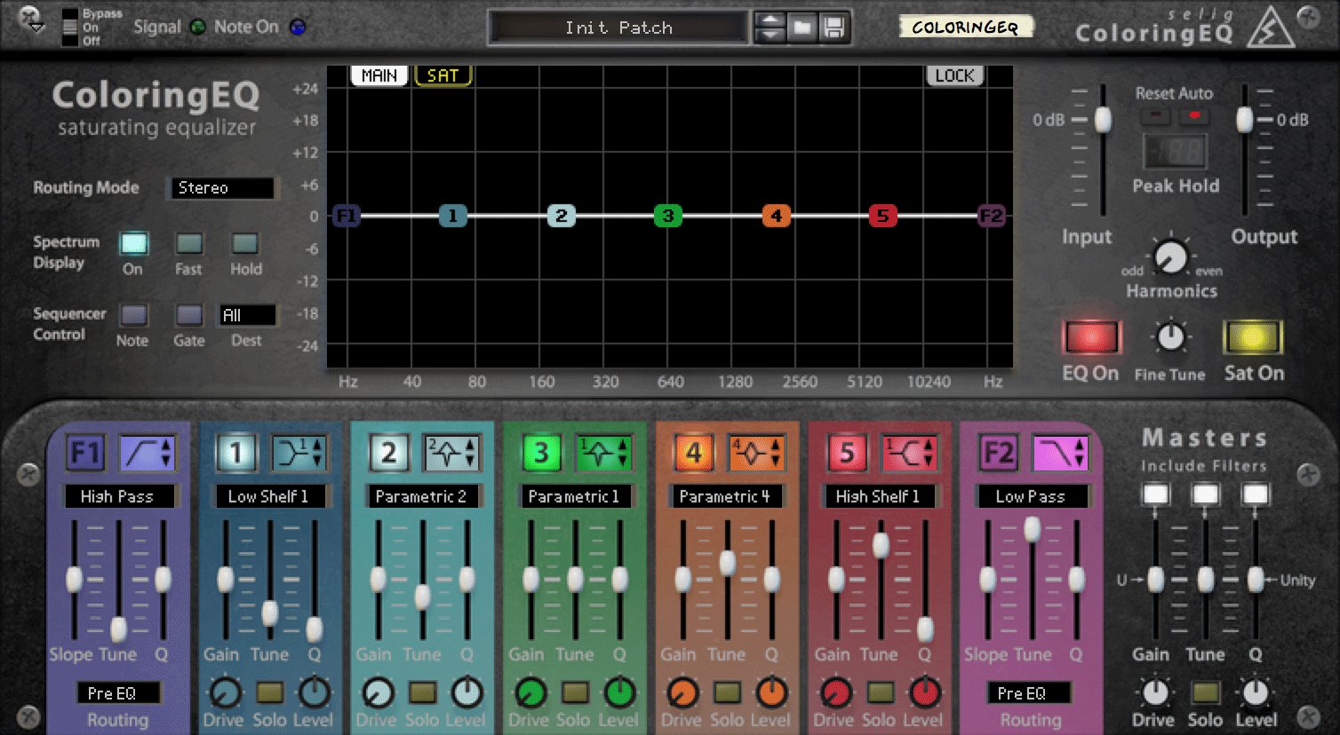Click the browse patch folder icon
The image size is (1340, 735).
tap(802, 28)
